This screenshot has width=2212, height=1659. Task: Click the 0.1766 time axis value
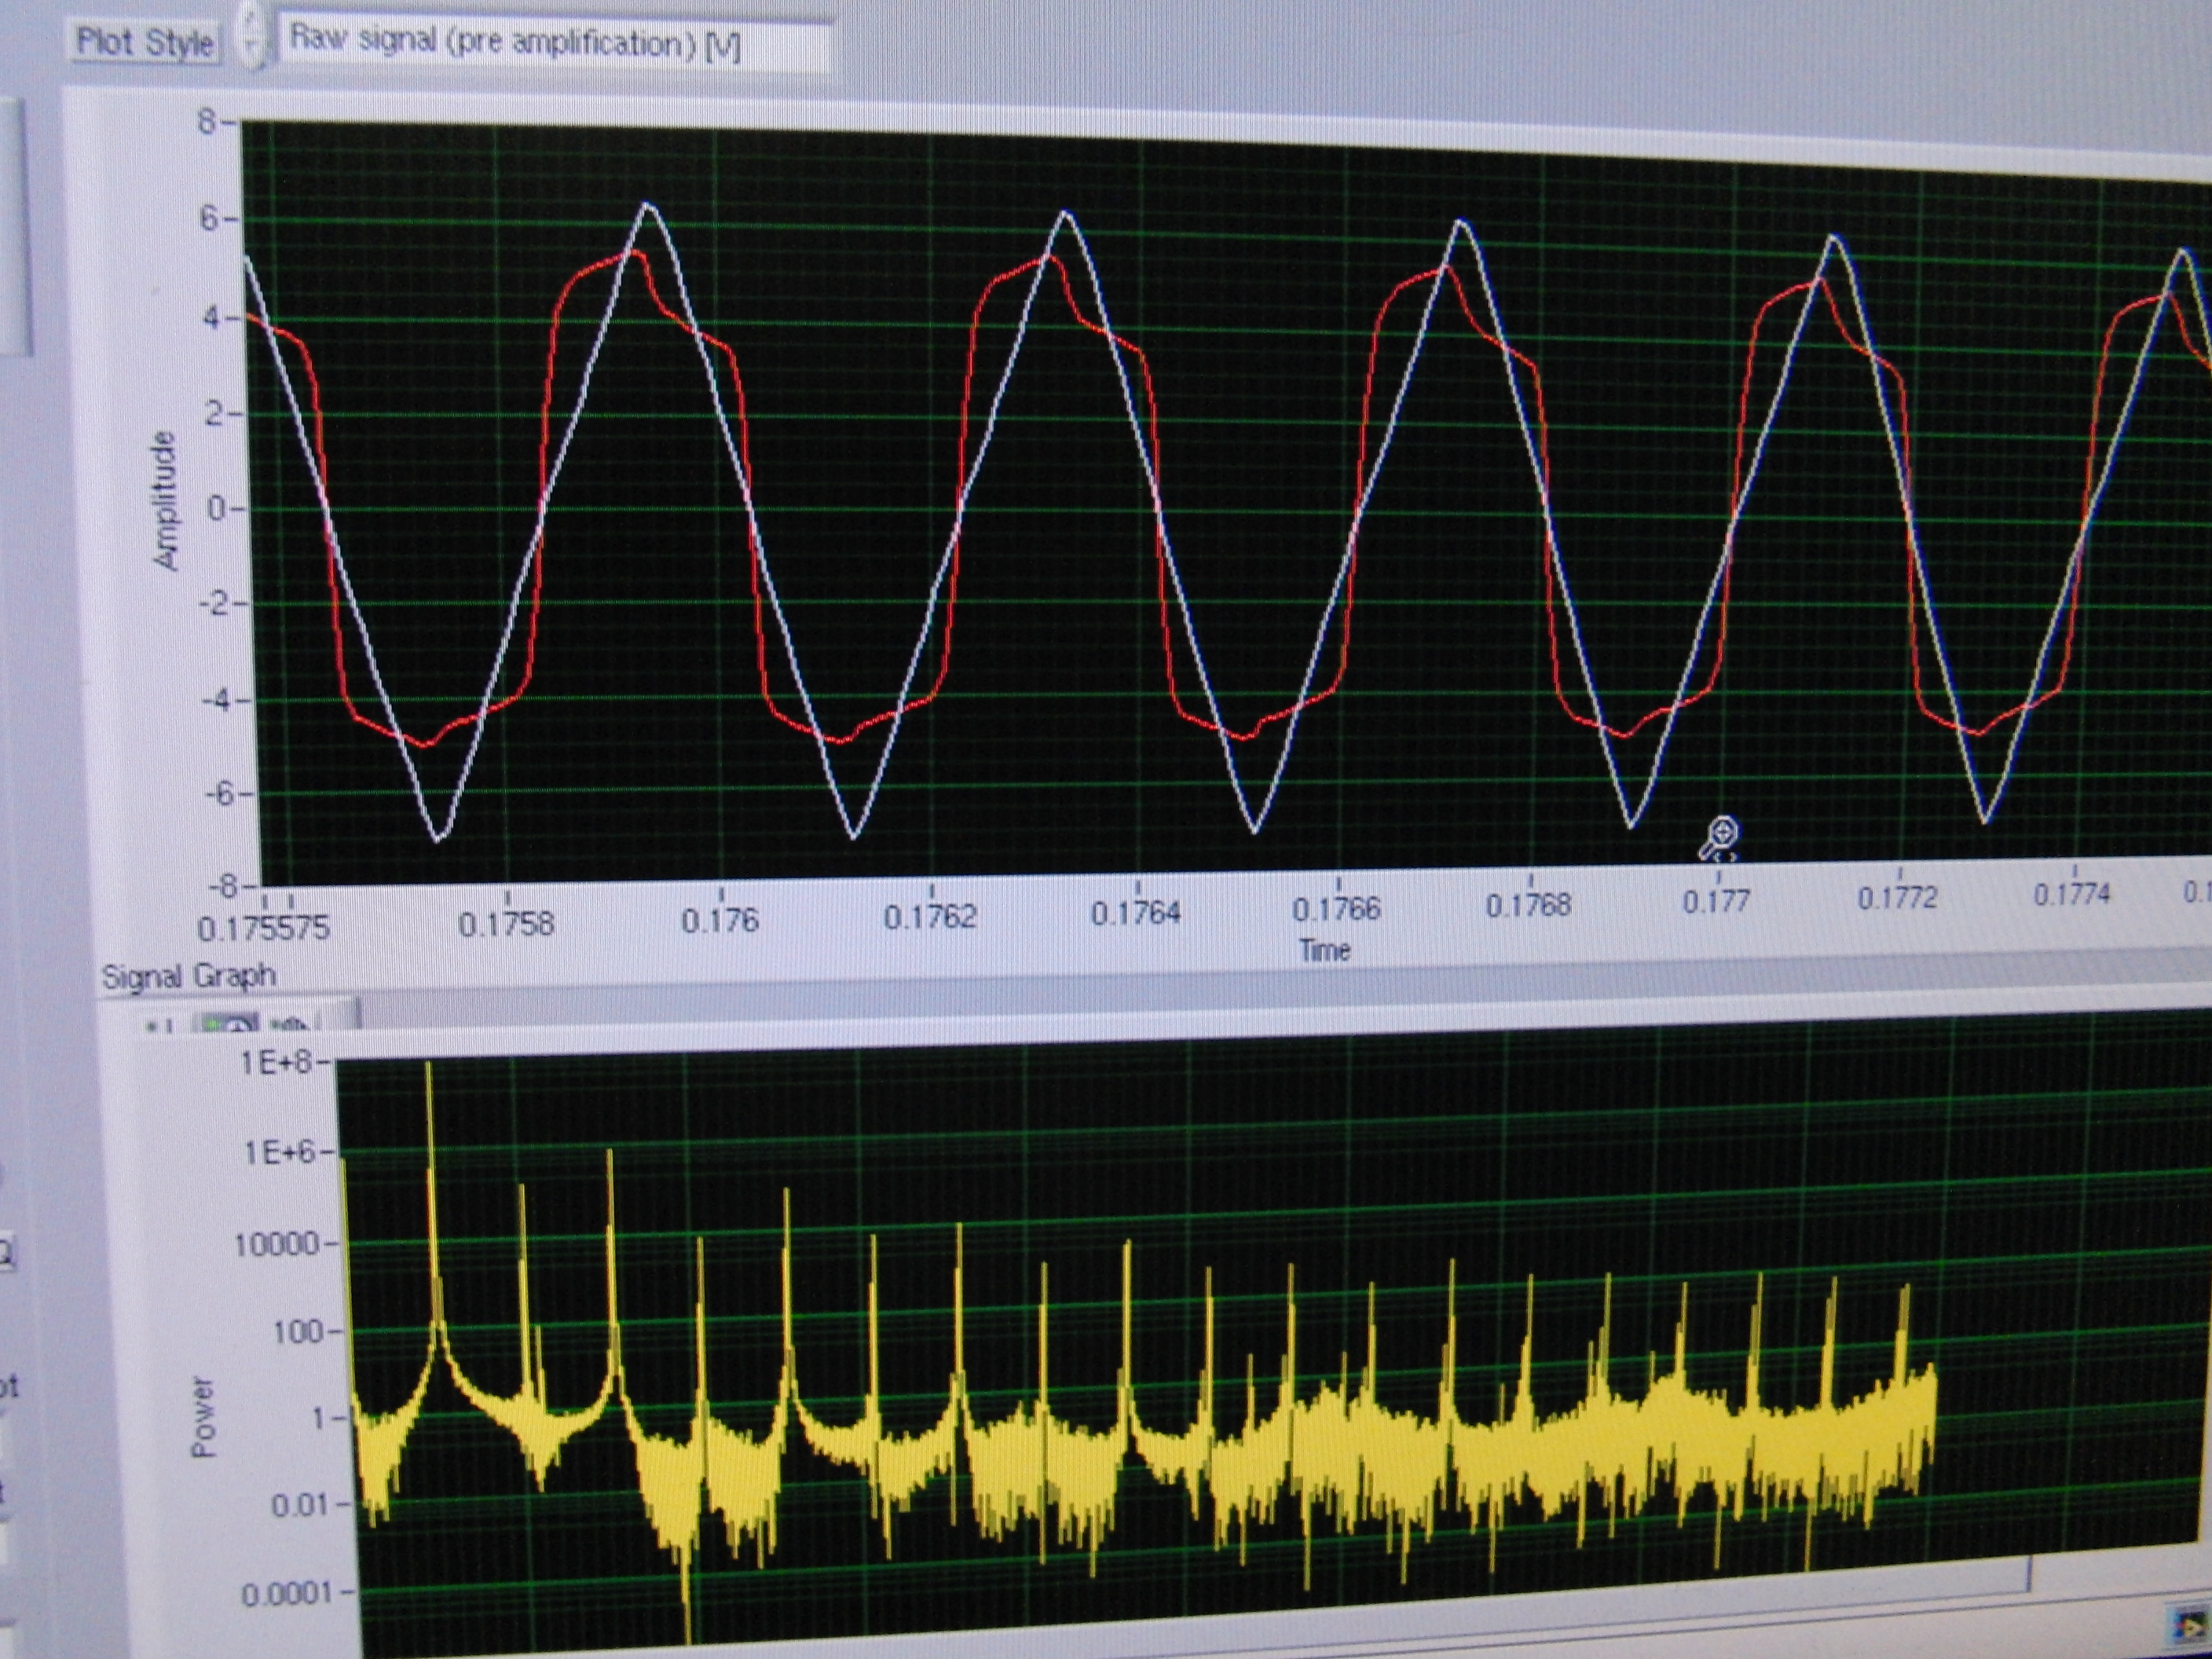point(1337,908)
